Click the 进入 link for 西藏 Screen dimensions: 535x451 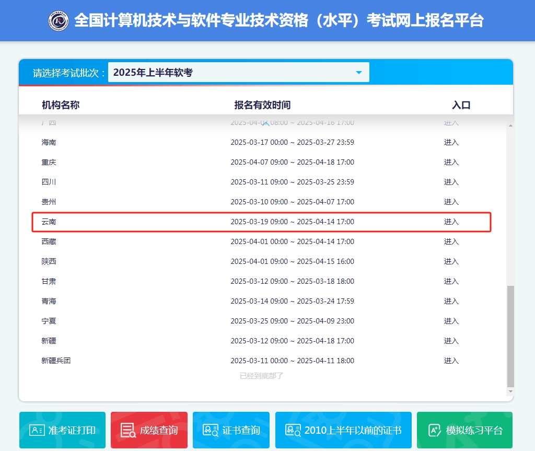click(x=450, y=241)
